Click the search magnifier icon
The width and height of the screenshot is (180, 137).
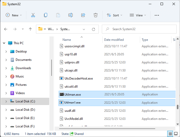(107, 29)
